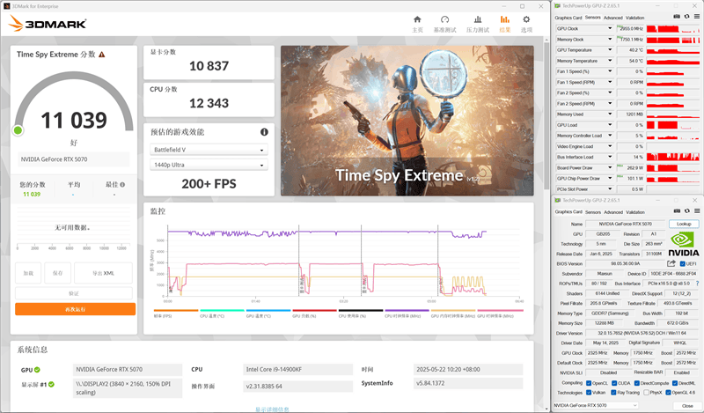This screenshot has width=704, height=413.
Task: Open the GPU Temperature sensor dropdown arrow
Action: pos(610,50)
